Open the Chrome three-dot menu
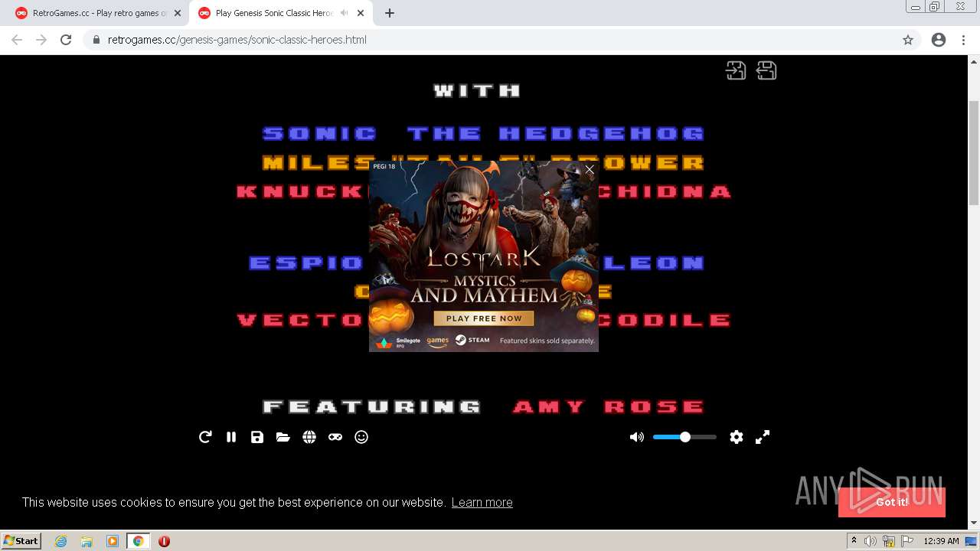 (x=963, y=40)
